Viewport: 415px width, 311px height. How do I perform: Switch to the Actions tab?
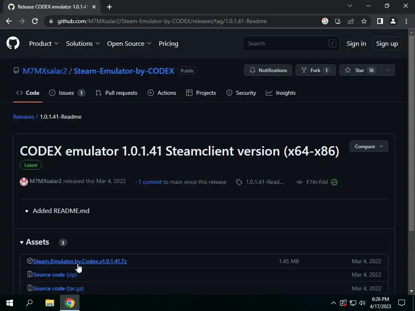pyautogui.click(x=162, y=93)
